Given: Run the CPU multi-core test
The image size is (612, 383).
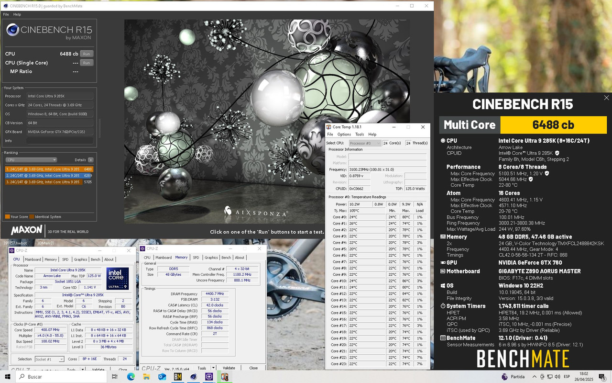Looking at the screenshot, I should coord(87,54).
